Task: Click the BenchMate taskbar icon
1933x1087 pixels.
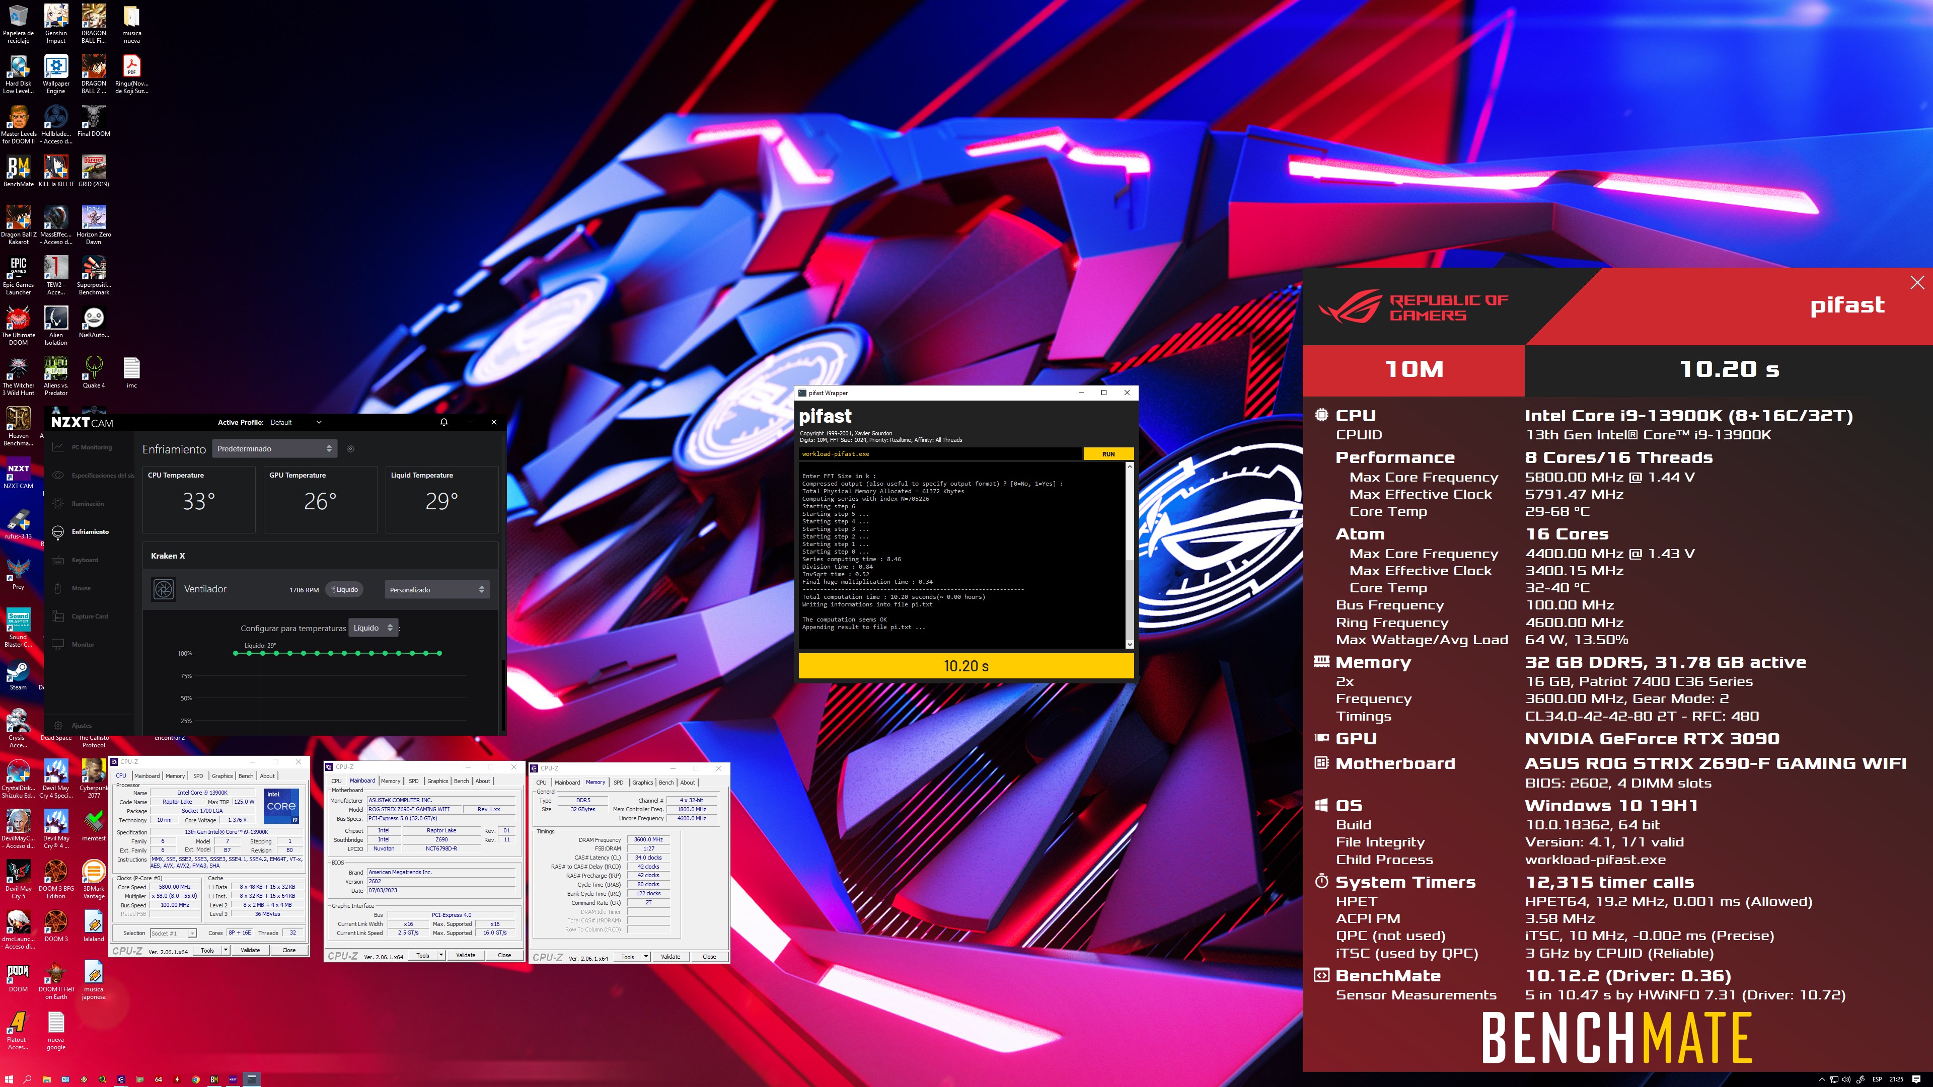Action: tap(214, 1079)
